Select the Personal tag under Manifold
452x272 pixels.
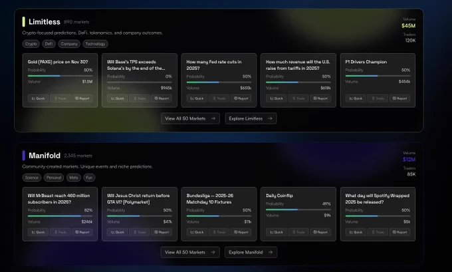pos(54,178)
